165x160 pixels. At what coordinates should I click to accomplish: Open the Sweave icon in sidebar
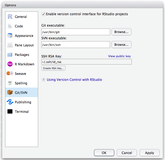point(10,73)
